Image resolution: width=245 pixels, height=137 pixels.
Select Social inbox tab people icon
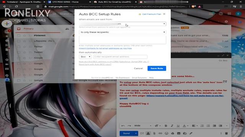[x=67, y=29]
